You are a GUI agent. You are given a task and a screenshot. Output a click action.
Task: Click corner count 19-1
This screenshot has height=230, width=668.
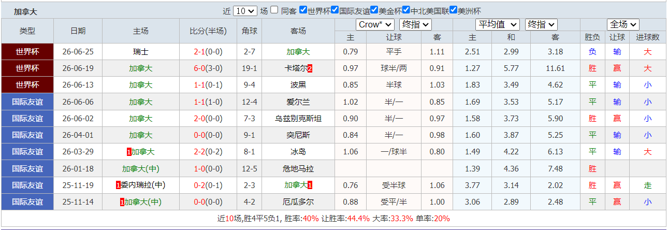tap(249, 68)
